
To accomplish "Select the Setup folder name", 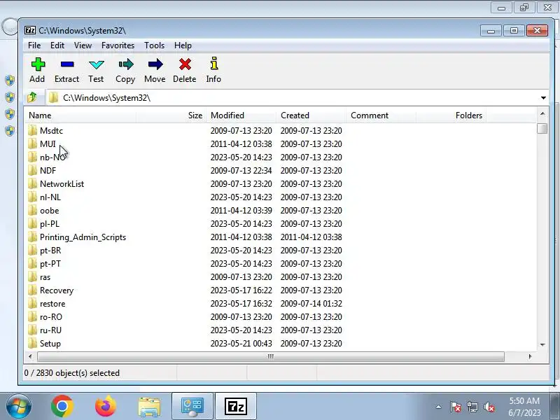I will pyautogui.click(x=50, y=344).
